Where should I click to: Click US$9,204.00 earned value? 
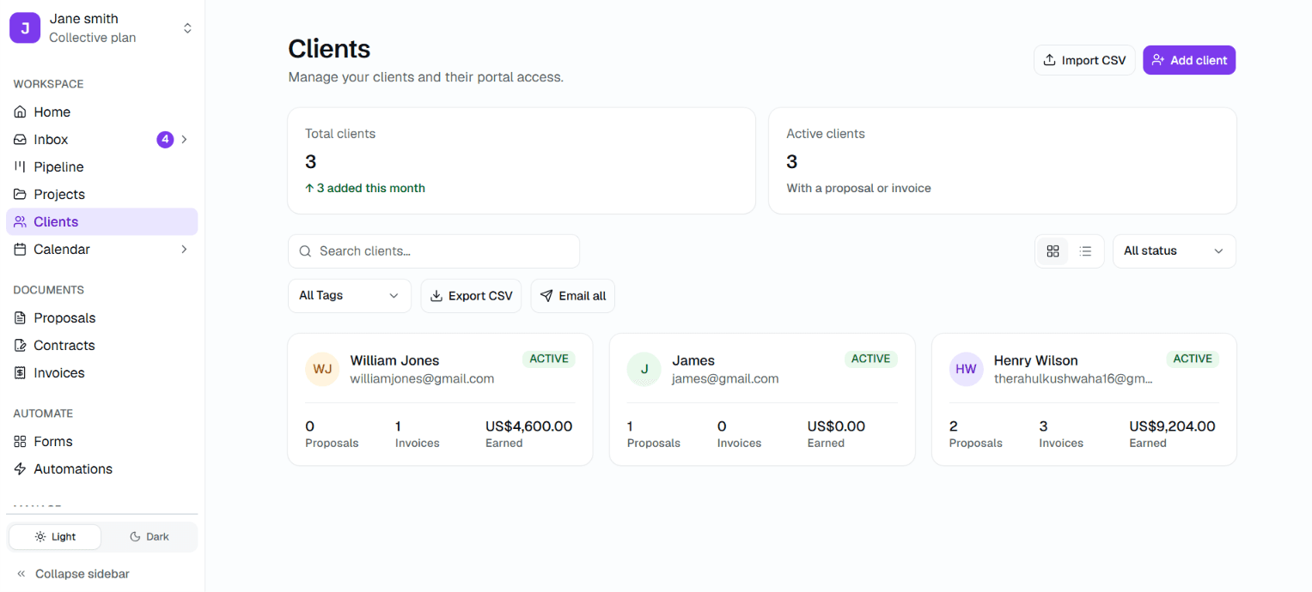[1172, 426]
